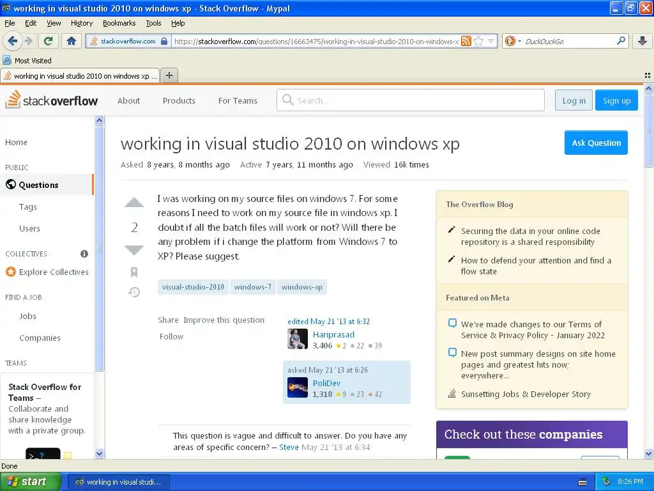Open the Bookmarks menu

tap(119, 23)
